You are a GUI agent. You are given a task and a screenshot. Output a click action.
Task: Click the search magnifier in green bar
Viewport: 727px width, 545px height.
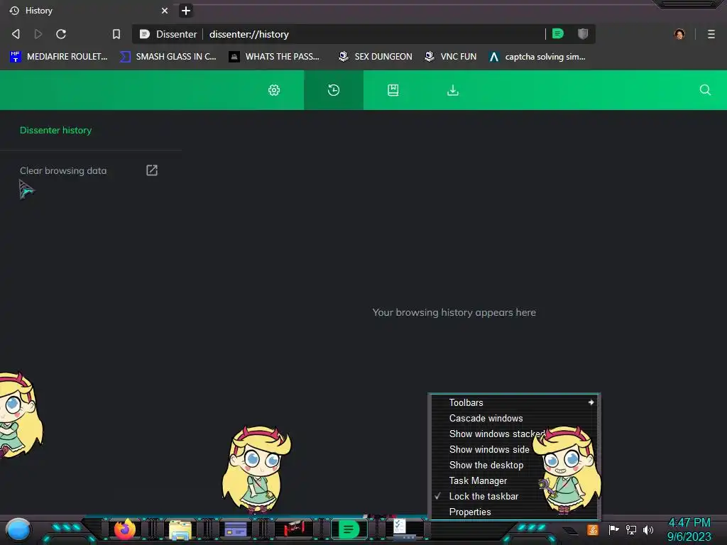[x=705, y=90]
